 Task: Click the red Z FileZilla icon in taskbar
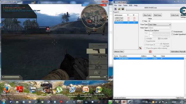pos(99,102)
